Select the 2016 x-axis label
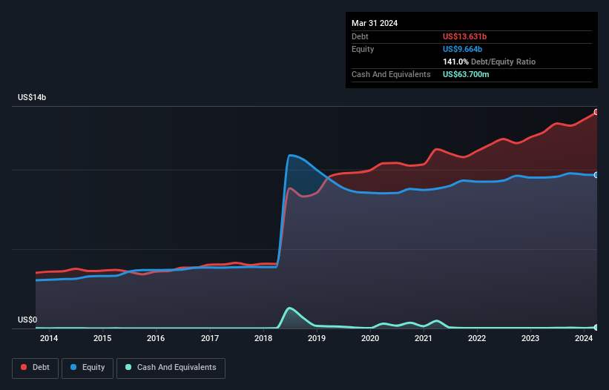 156,338
